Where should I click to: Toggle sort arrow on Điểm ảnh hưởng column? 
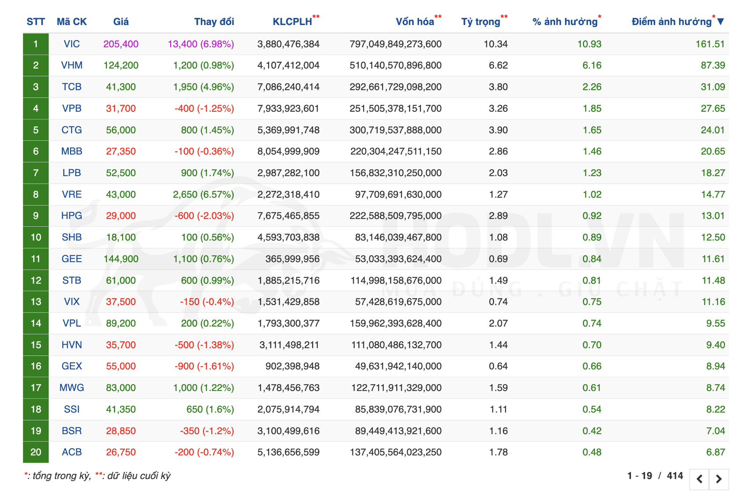point(720,22)
